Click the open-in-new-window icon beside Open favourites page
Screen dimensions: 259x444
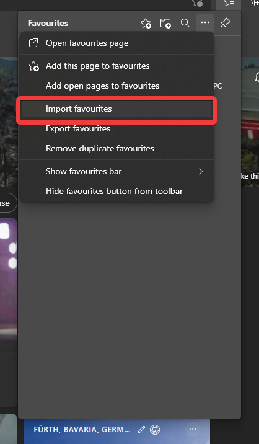coord(33,43)
